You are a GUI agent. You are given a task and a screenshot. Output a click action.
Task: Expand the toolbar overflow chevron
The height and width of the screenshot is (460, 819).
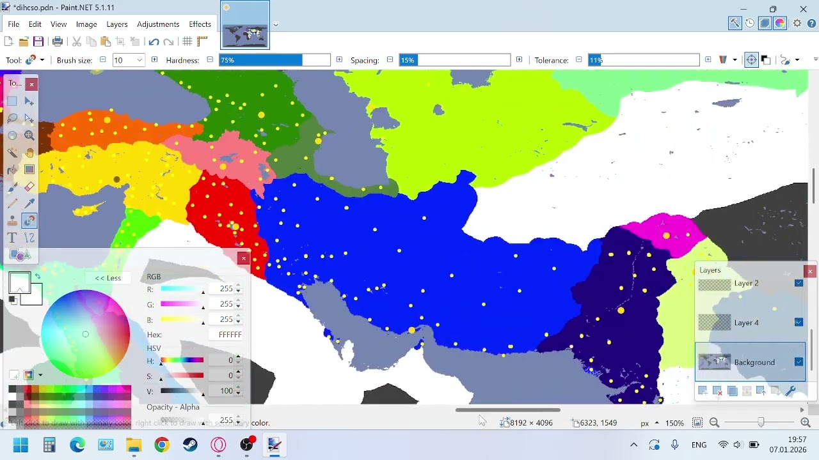tap(815, 60)
